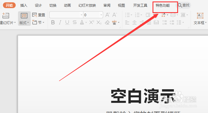The height and width of the screenshot is (113, 208).
Task: Click the bullet list icon
Action: click(x=127, y=15)
